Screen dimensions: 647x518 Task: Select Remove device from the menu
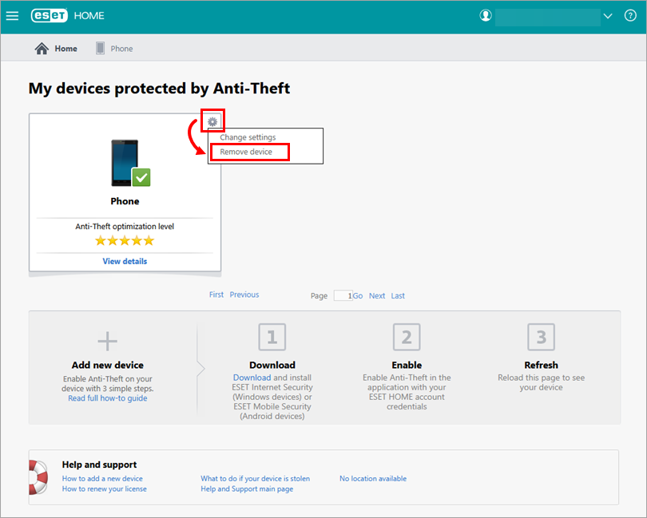click(246, 152)
